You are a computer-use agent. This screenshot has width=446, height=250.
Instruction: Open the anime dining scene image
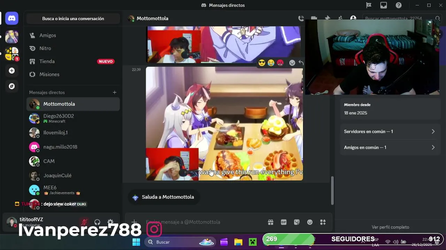point(224,124)
